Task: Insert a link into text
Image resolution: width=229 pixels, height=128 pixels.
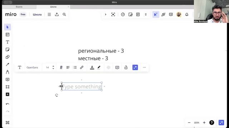Action: (82, 67)
